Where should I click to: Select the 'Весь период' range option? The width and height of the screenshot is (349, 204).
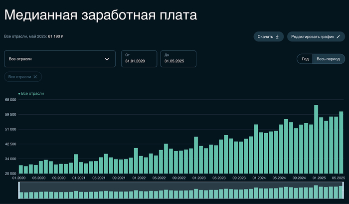329,59
